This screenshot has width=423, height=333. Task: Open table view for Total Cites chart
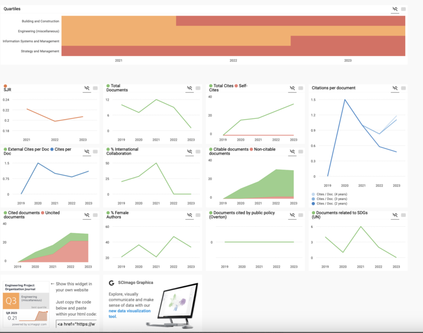pyautogui.click(x=301, y=88)
